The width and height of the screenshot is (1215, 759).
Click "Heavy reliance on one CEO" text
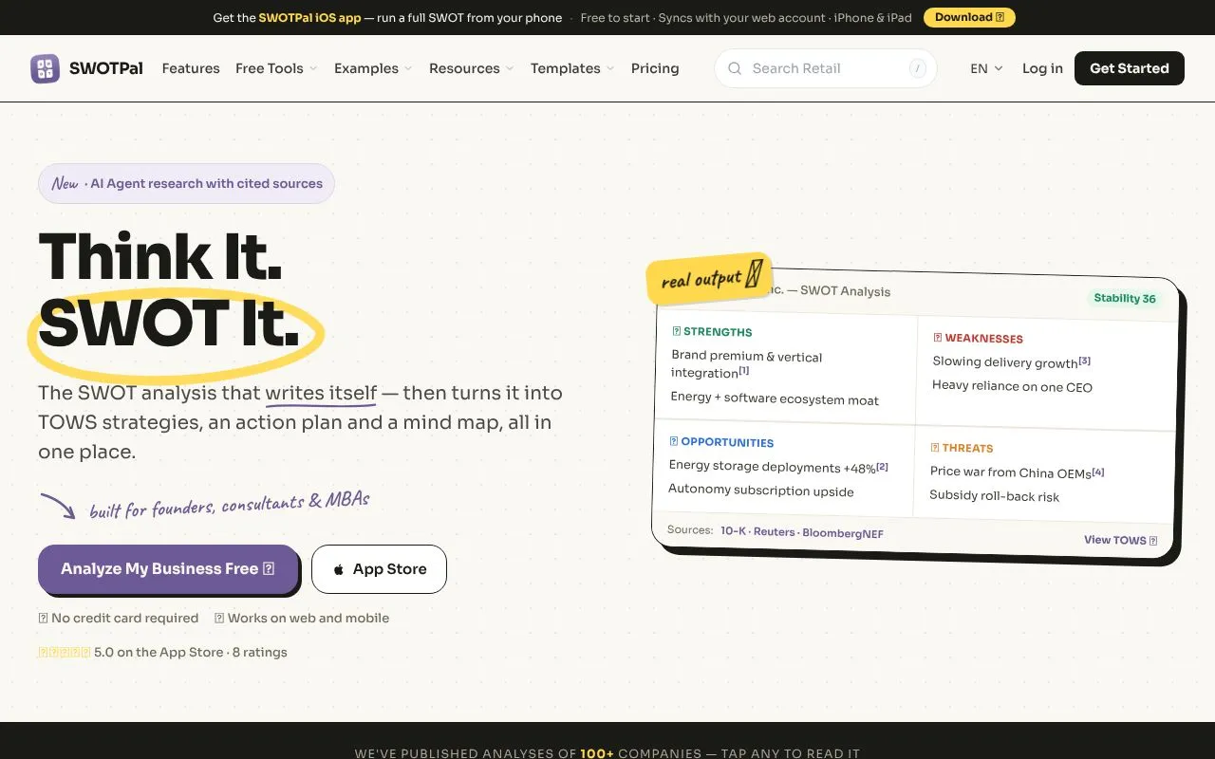coord(1012,386)
